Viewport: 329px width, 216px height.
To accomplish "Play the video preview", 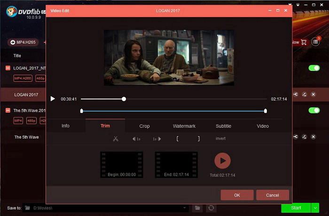I will [x=53, y=99].
